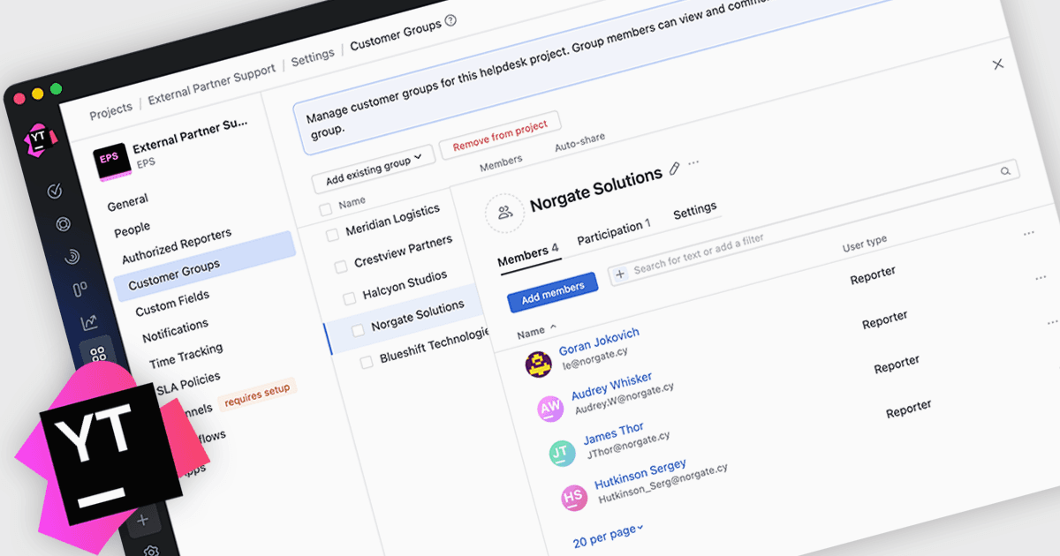Open Agile Boards via the columns icon

pyautogui.click(x=79, y=289)
